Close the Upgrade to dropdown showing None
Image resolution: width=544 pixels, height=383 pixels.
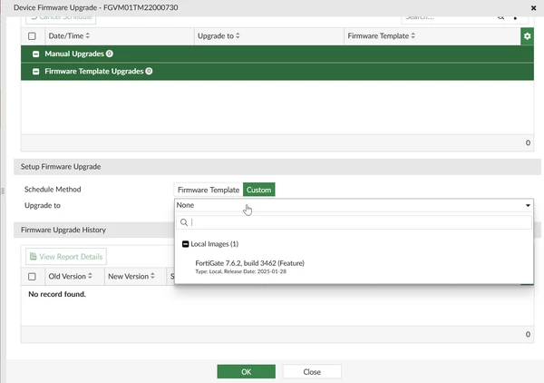pyautogui.click(x=528, y=206)
